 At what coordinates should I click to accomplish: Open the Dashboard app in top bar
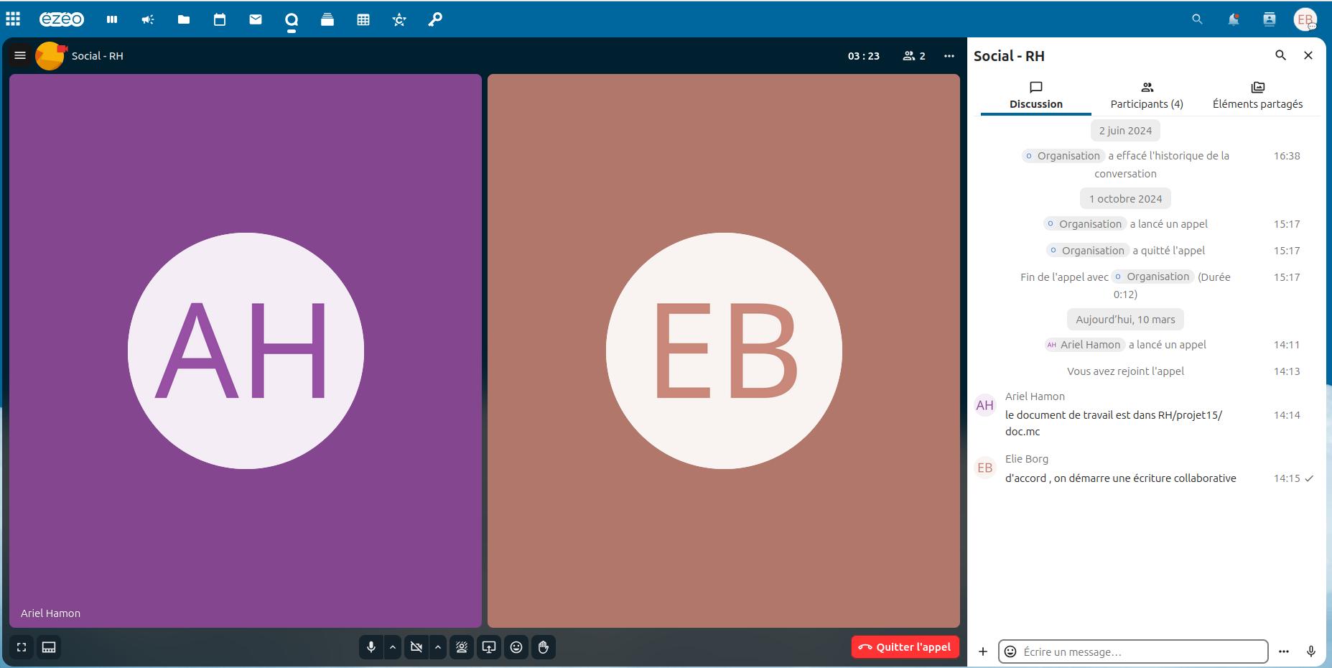pyautogui.click(x=112, y=19)
